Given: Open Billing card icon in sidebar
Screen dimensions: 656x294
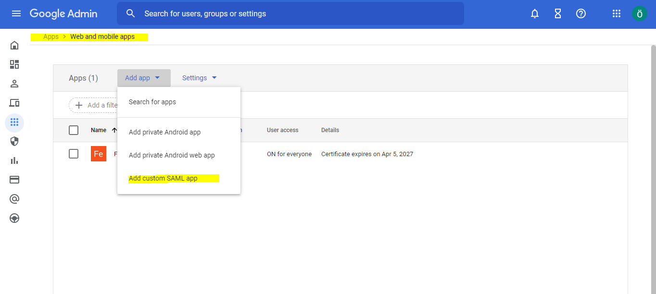Looking at the screenshot, I should pos(14,180).
